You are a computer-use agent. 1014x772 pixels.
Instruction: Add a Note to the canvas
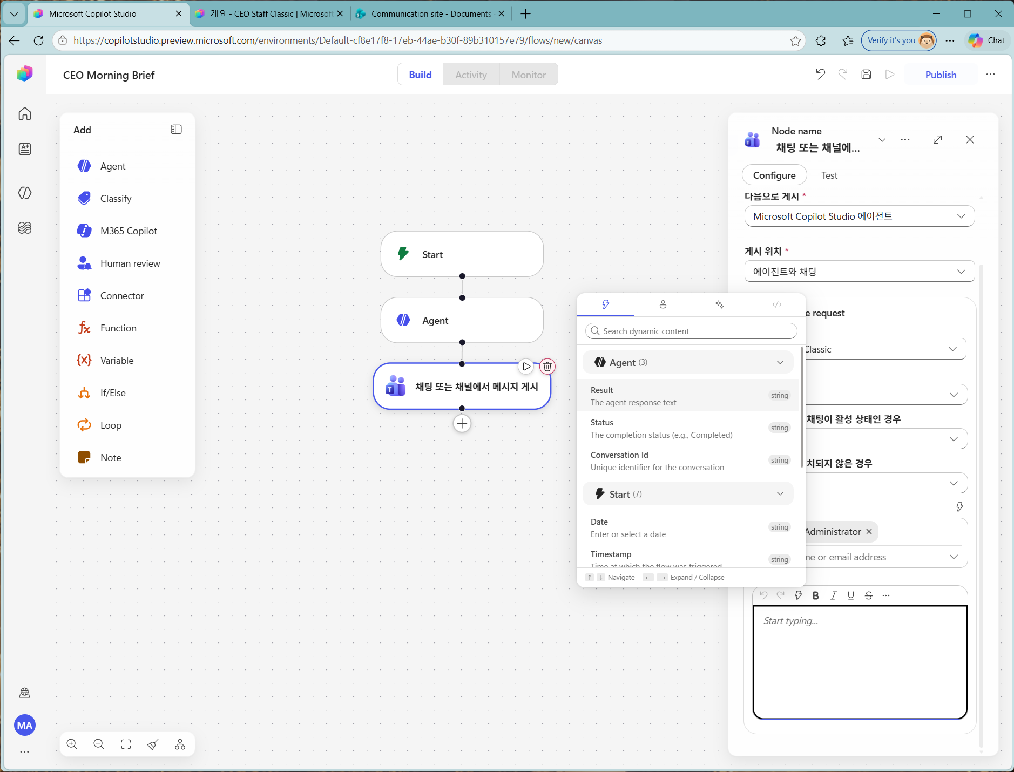coord(127,457)
